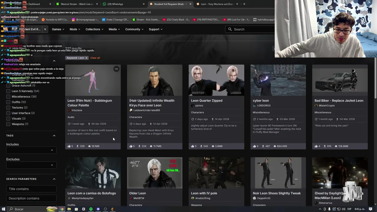Viewport: 377px width, 212px height.
Task: Click the site Search box
Action: (250, 29)
